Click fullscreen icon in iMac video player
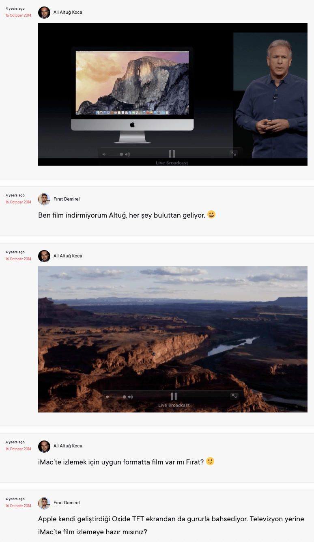Image resolution: width=314 pixels, height=542 pixels. tap(233, 153)
